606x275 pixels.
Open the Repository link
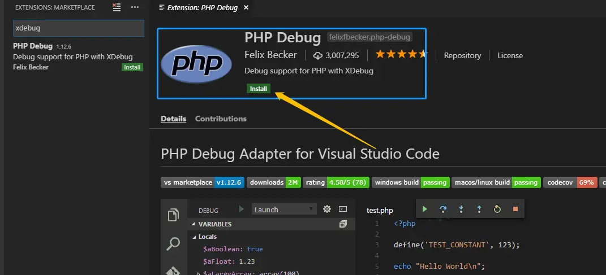pos(462,55)
